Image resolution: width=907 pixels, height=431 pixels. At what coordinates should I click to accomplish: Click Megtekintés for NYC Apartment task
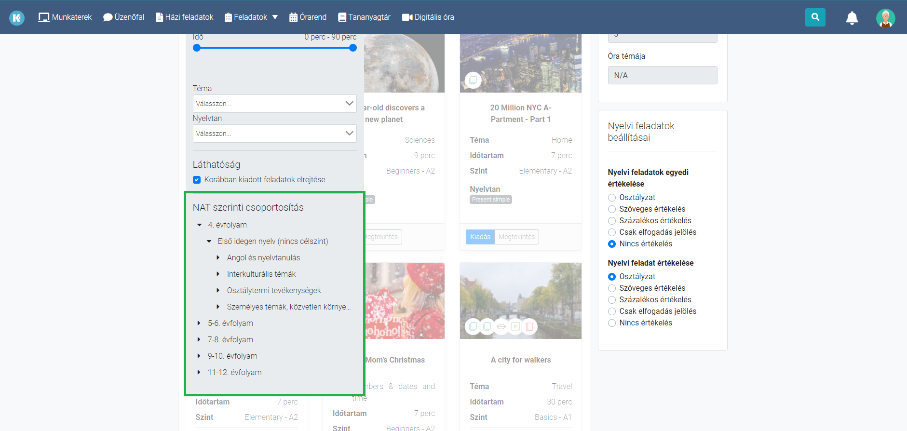click(516, 237)
